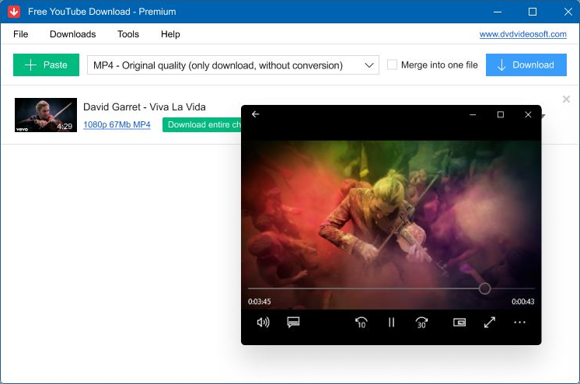Click the Viva La Vida video thumbnail
Image resolution: width=580 pixels, height=384 pixels.
(46, 115)
